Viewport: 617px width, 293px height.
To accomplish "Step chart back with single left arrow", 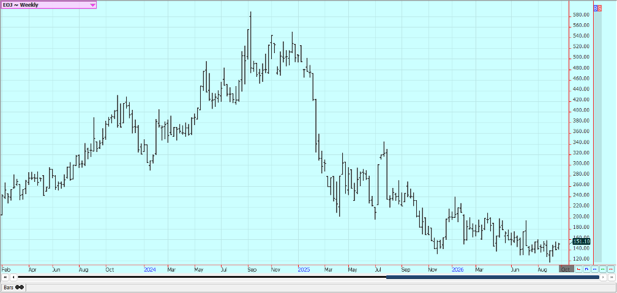I will (x=13, y=277).
